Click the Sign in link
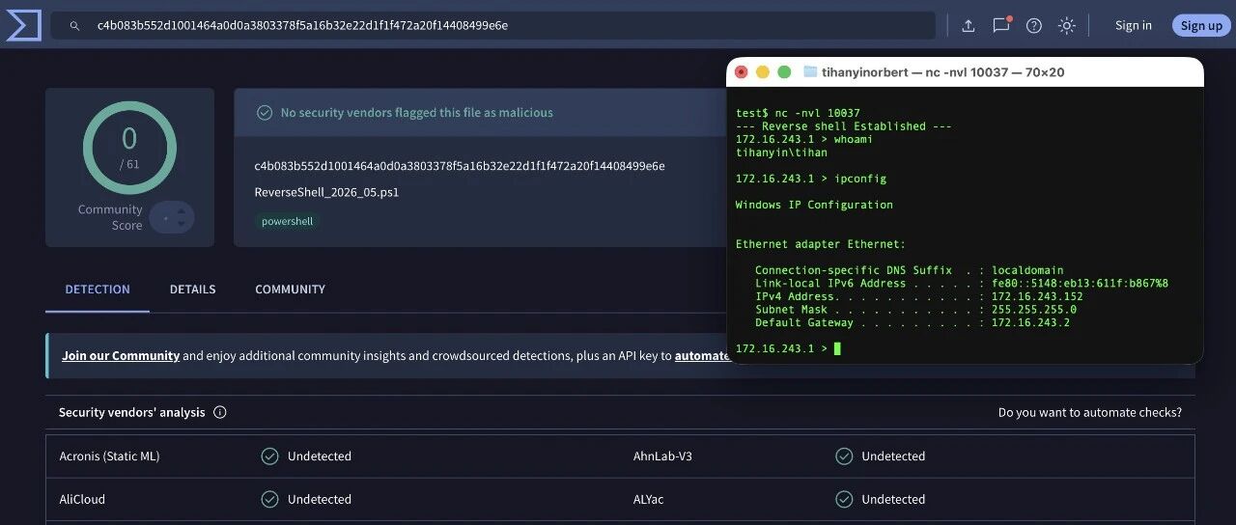The width and height of the screenshot is (1236, 525). coord(1134,26)
